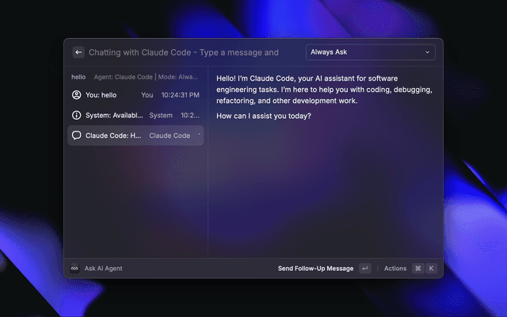Click the back arrow icon
Image resolution: width=507 pixels, height=317 pixels.
click(x=78, y=52)
